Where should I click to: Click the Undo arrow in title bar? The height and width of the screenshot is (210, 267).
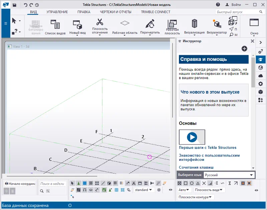tap(25, 5)
